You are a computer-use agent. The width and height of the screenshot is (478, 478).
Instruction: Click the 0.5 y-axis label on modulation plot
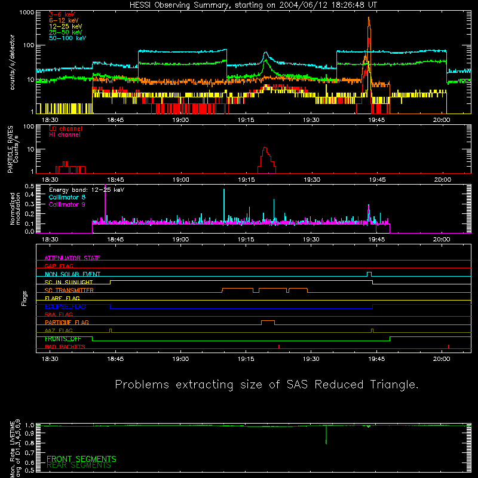[29, 186]
